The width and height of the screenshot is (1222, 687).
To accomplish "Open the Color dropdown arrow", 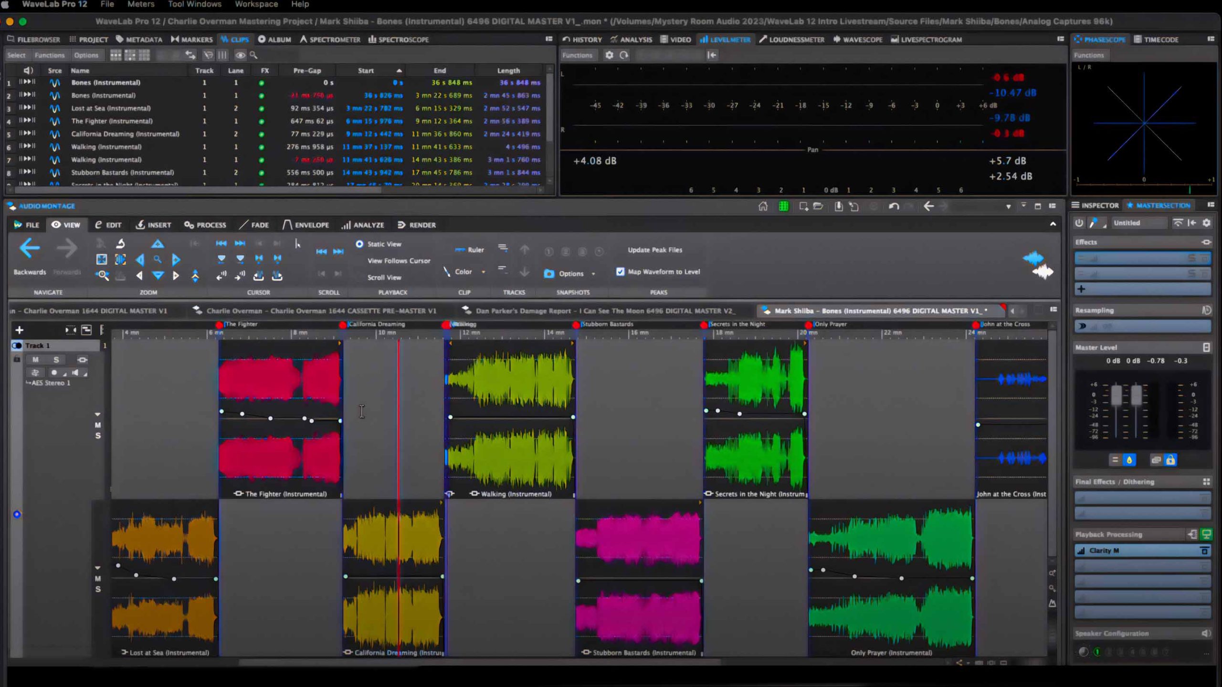I will (x=483, y=272).
